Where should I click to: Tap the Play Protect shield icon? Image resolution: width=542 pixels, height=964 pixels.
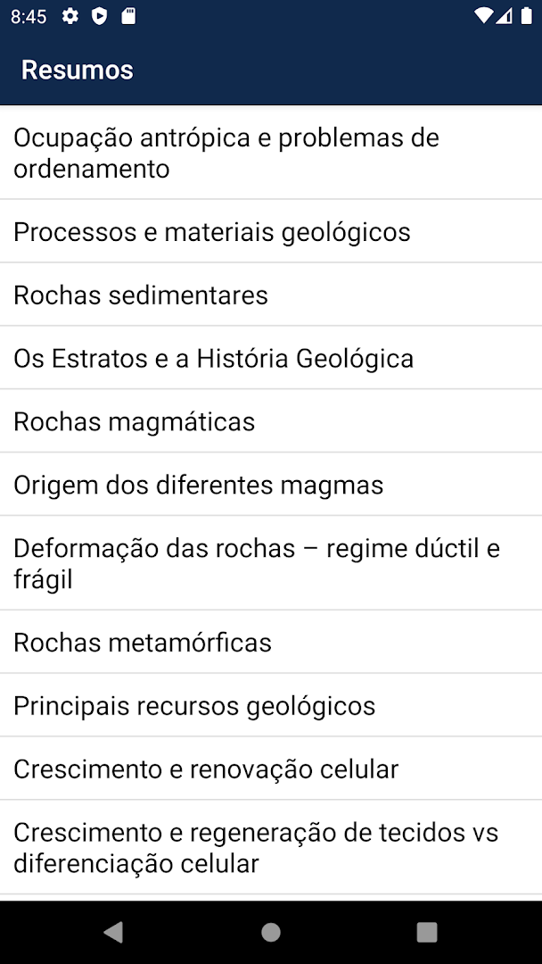(x=98, y=15)
